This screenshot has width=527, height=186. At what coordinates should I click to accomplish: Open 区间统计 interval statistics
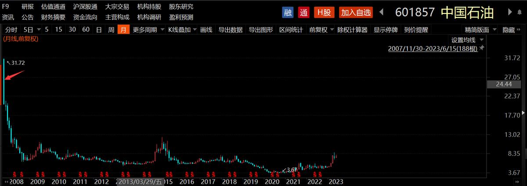[x=291, y=30]
